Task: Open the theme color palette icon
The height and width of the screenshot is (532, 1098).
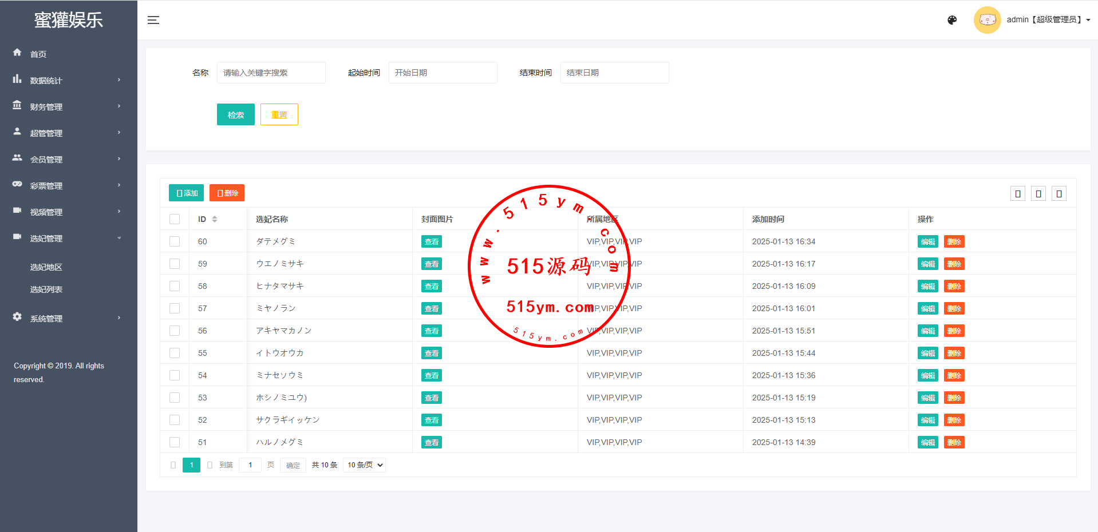Action: [952, 20]
